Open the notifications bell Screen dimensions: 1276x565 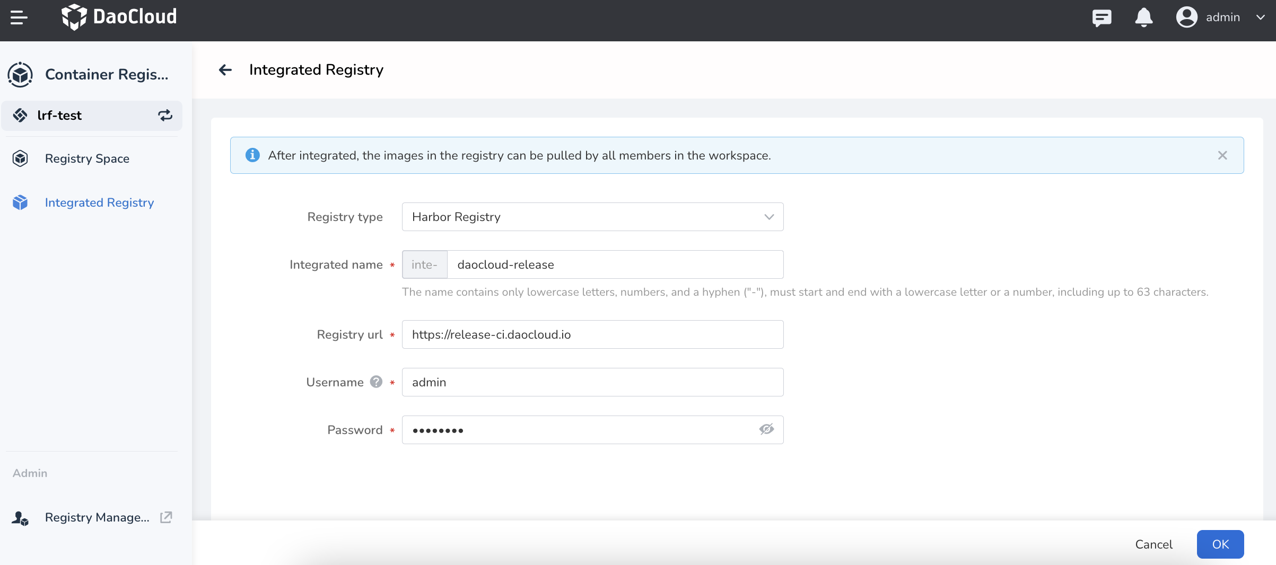(1144, 17)
